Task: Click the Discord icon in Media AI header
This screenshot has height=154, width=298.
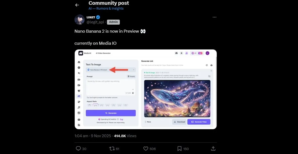Action: (176, 53)
